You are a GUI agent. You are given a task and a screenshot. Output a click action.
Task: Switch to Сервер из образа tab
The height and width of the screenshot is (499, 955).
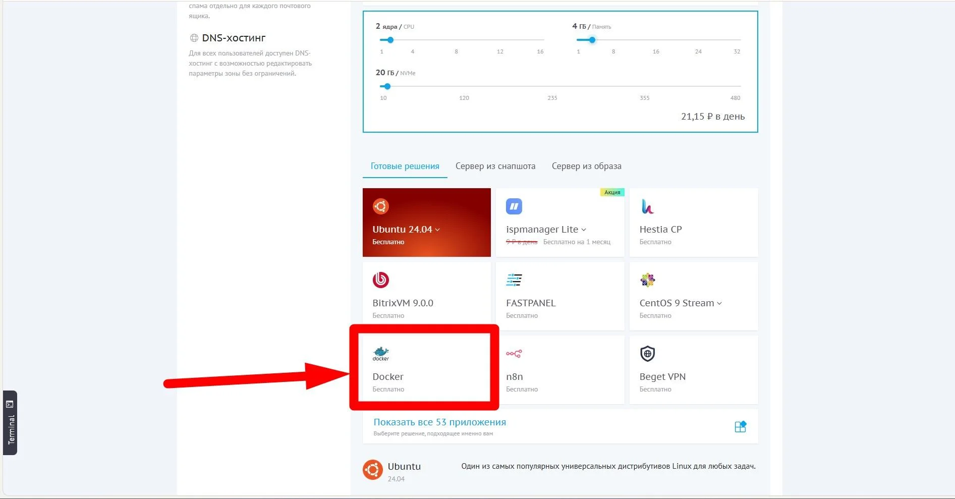[x=586, y=166]
